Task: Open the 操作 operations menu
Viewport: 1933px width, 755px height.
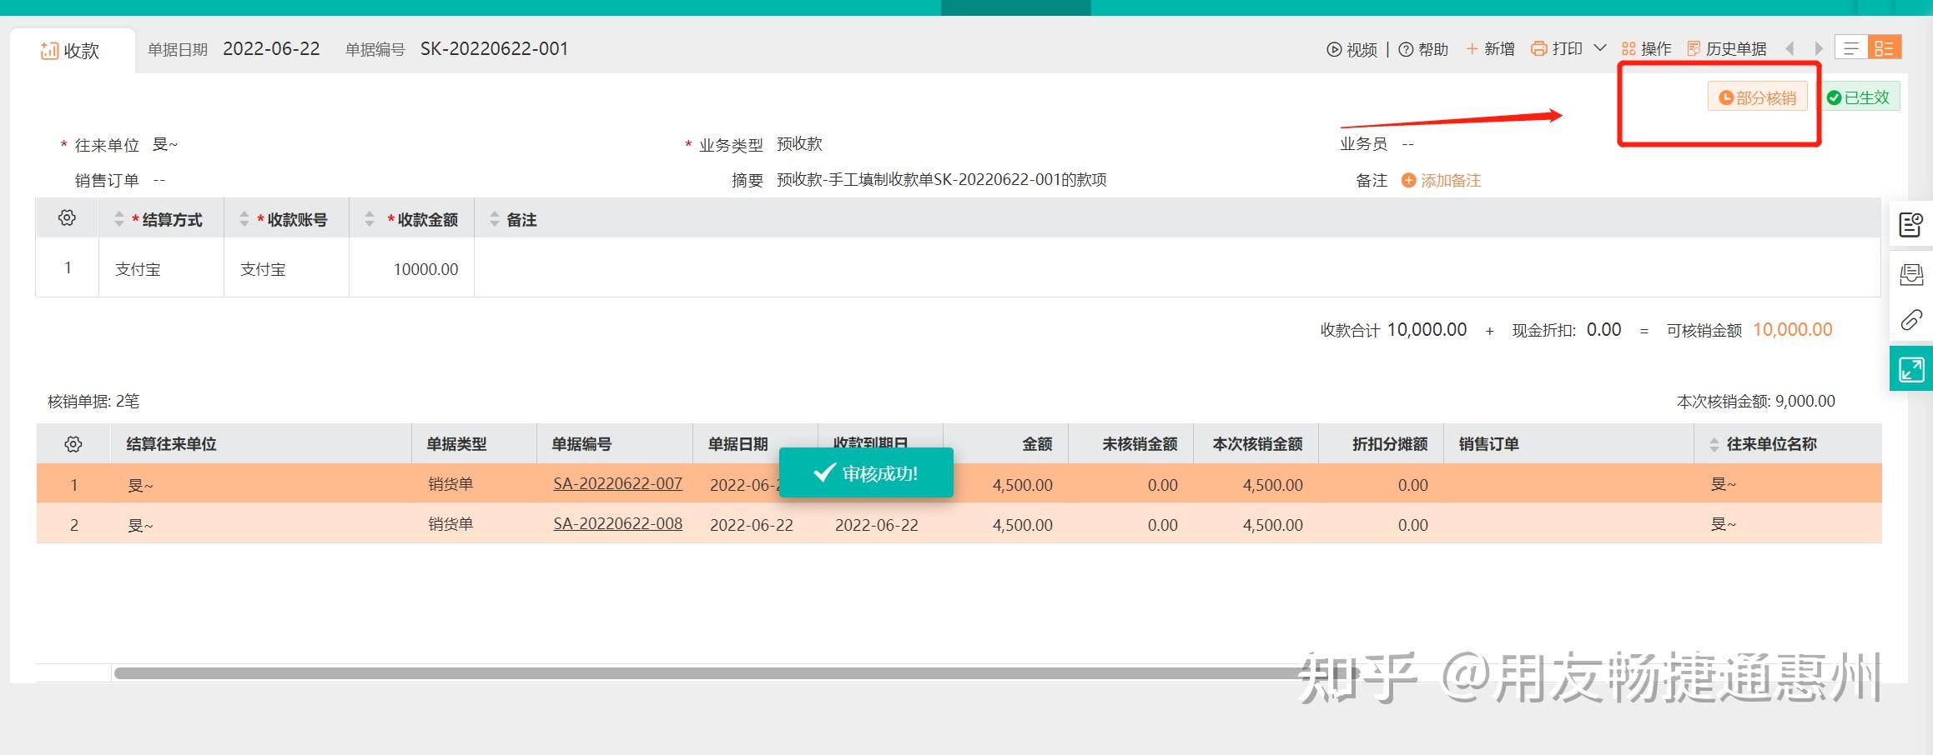Action: coord(1646,49)
